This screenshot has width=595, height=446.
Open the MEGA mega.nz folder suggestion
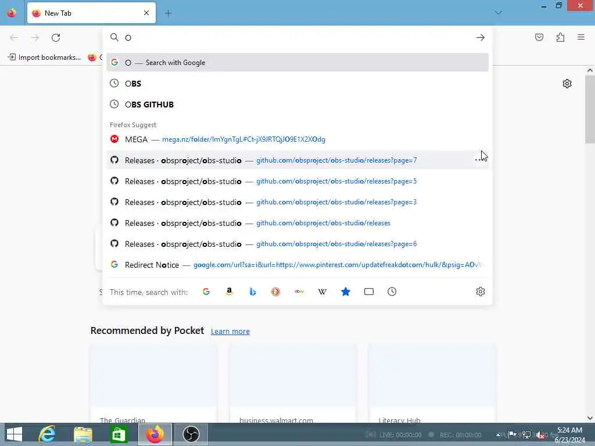point(297,139)
